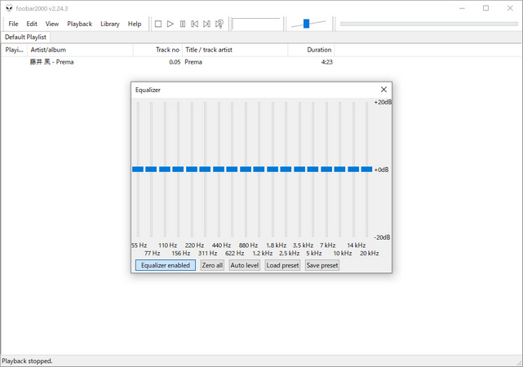Image resolution: width=523 pixels, height=367 pixels.
Task: Click the 77 Hz equalizer slider
Action: pyautogui.click(x=151, y=170)
